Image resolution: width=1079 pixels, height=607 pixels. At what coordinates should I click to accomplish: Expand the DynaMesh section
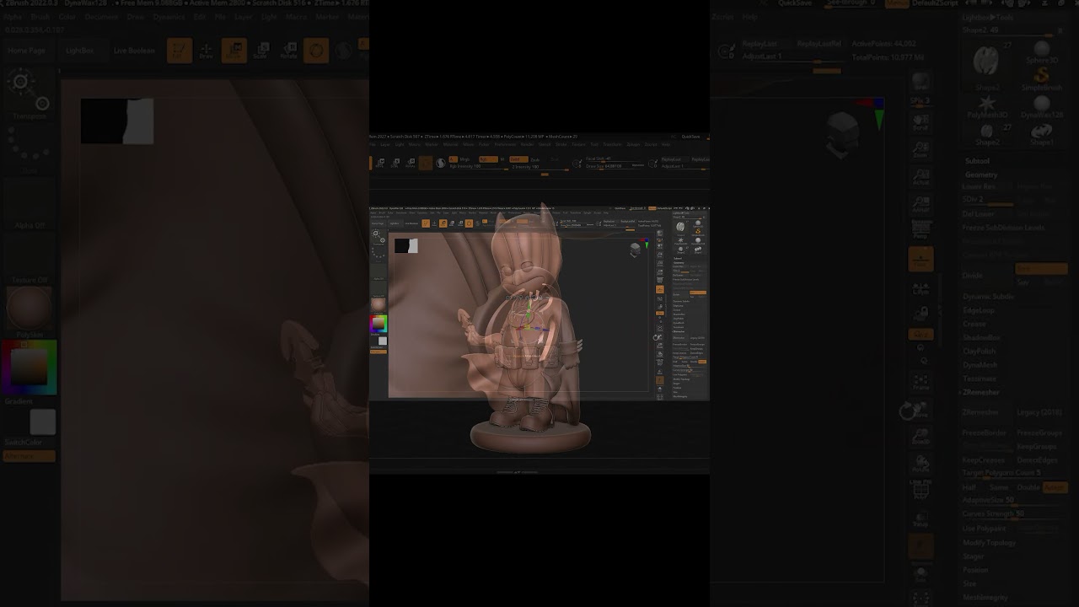[980, 364]
